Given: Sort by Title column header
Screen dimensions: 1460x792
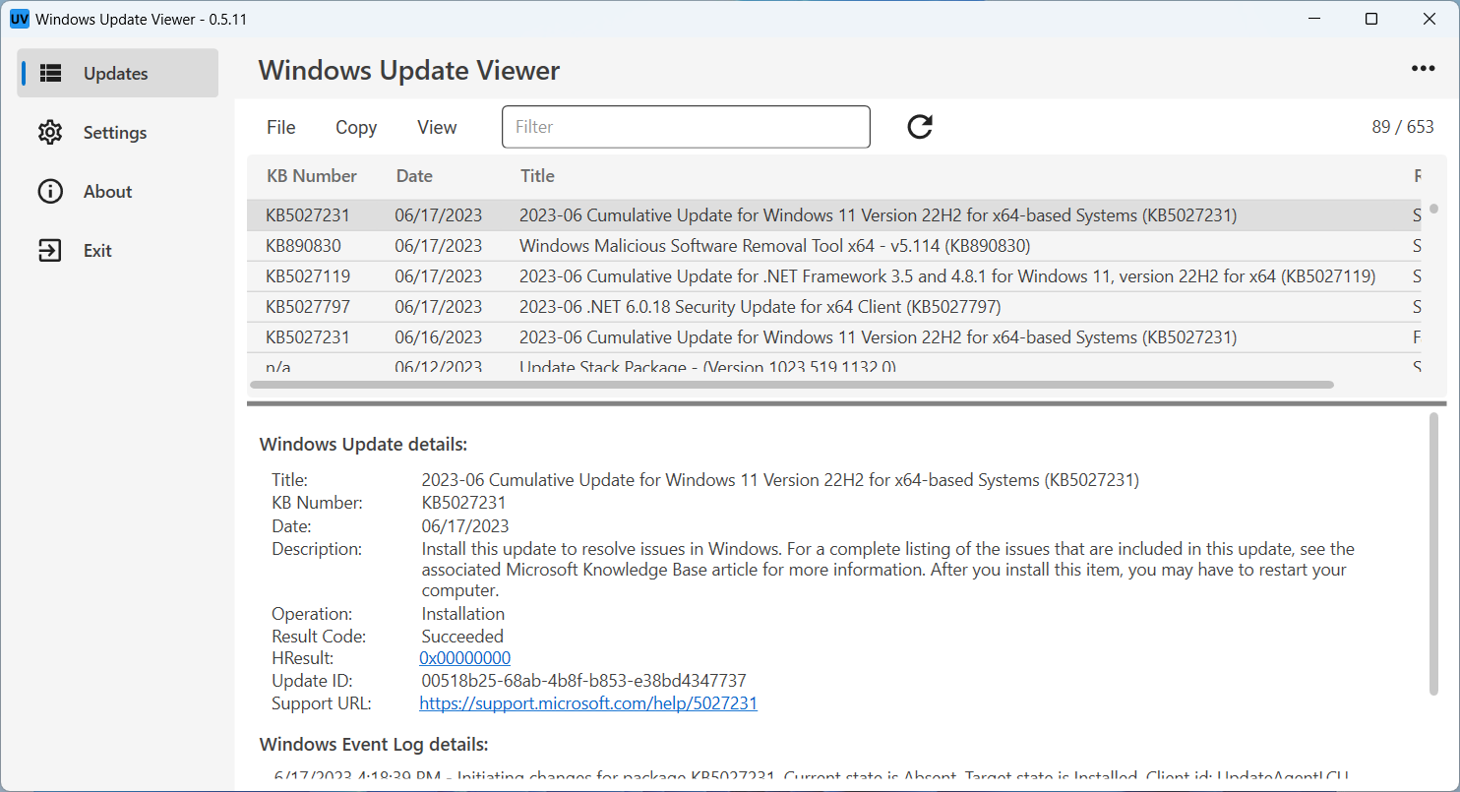Looking at the screenshot, I should (x=537, y=176).
